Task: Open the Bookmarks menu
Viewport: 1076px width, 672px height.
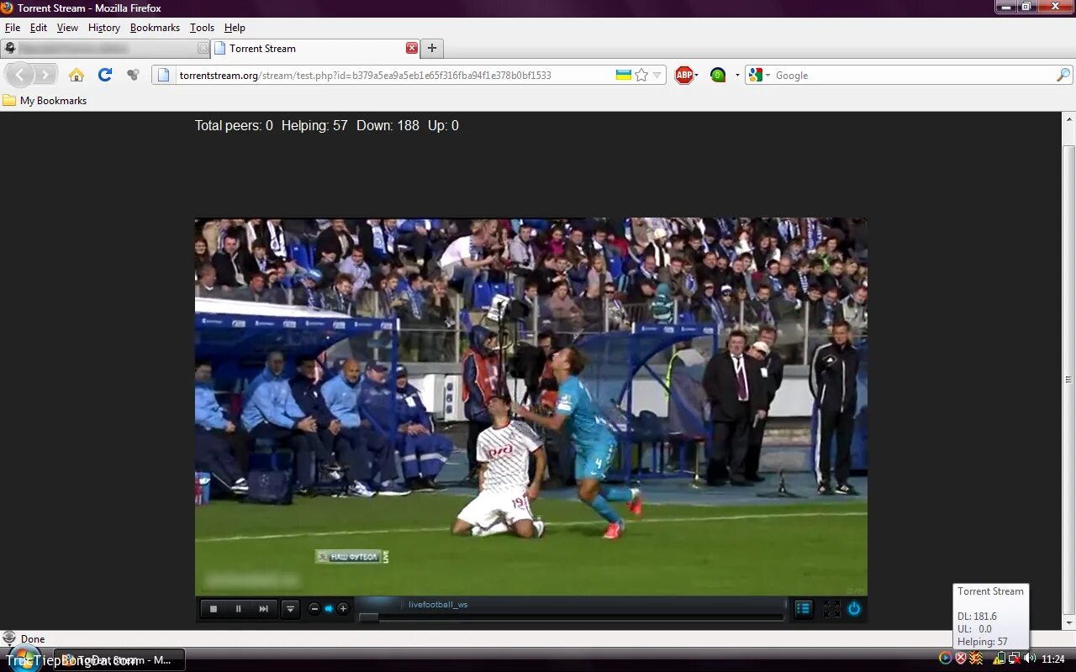Action: 155,28
